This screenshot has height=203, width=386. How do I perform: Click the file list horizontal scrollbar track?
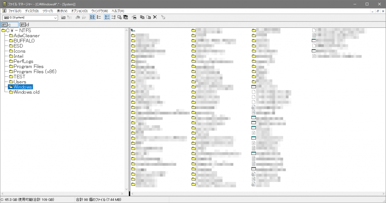pyautogui.click(x=256, y=194)
